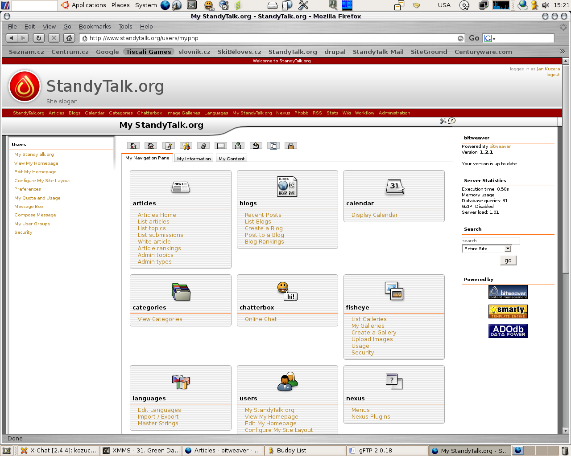Open the Places menu
Screen dimensions: 571x456
120,5
